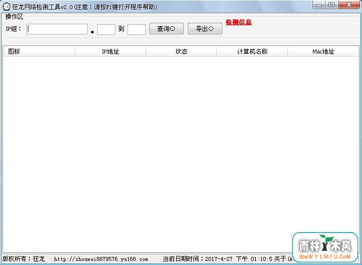Sort by the IP地址 column header
This screenshot has height=265, width=362.
[110, 51]
